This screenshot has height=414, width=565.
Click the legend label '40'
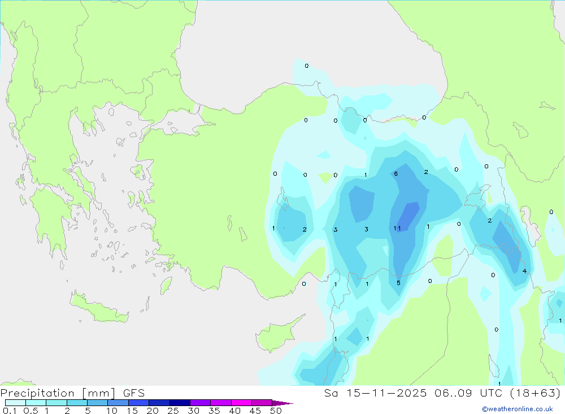(234, 411)
